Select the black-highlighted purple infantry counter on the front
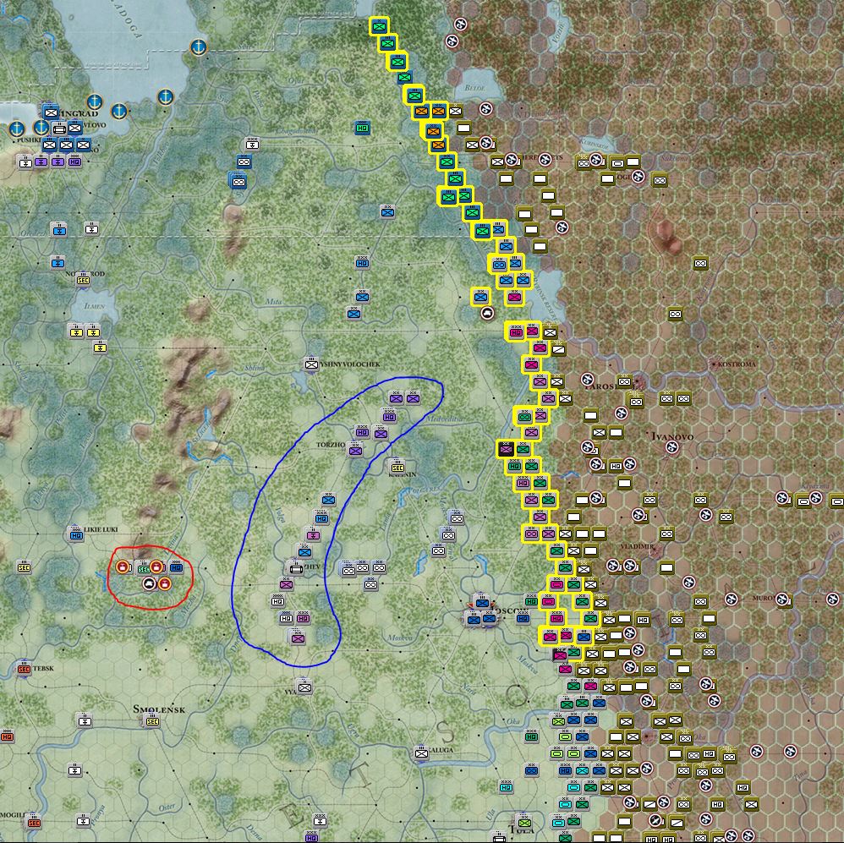The image size is (844, 843). coord(506,448)
